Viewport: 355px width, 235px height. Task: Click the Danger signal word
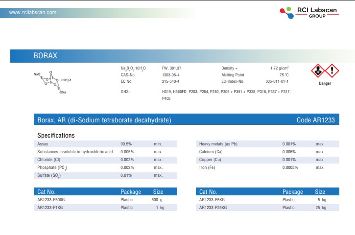(324, 84)
